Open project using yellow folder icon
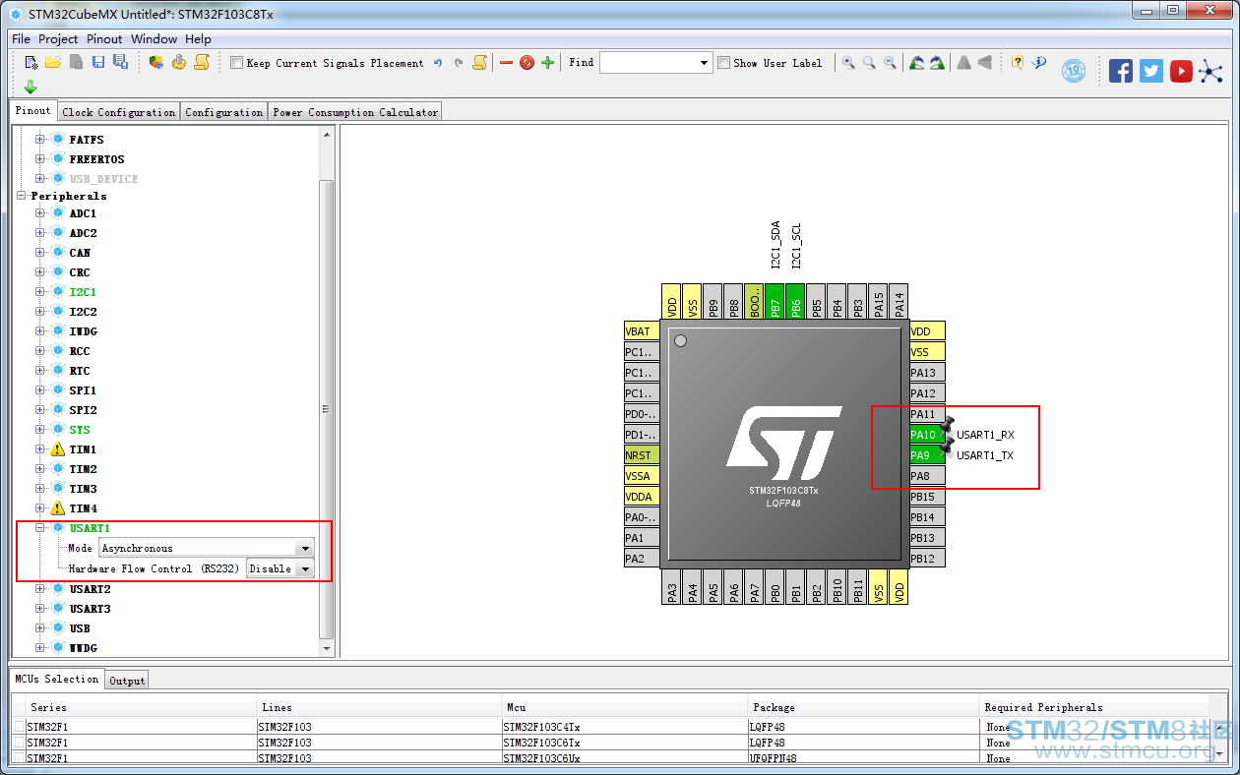1240x775 pixels. click(x=52, y=62)
